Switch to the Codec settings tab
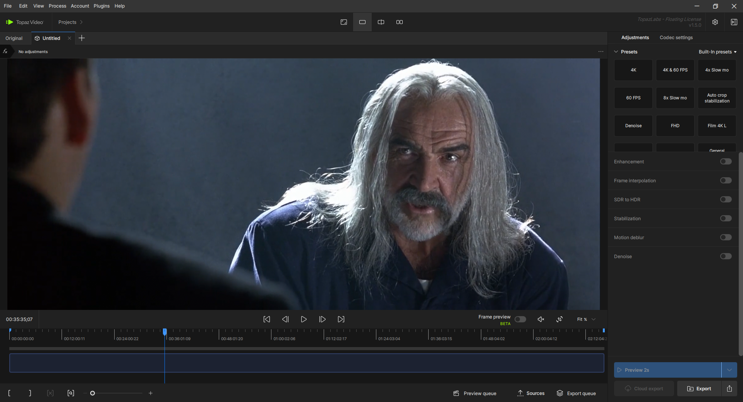 [x=676, y=38]
